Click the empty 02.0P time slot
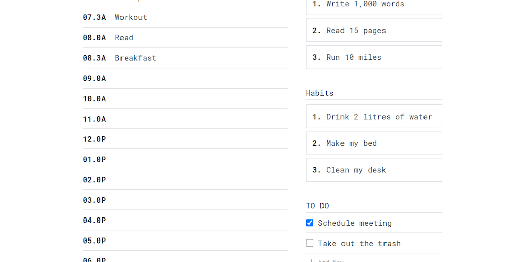 point(200,180)
